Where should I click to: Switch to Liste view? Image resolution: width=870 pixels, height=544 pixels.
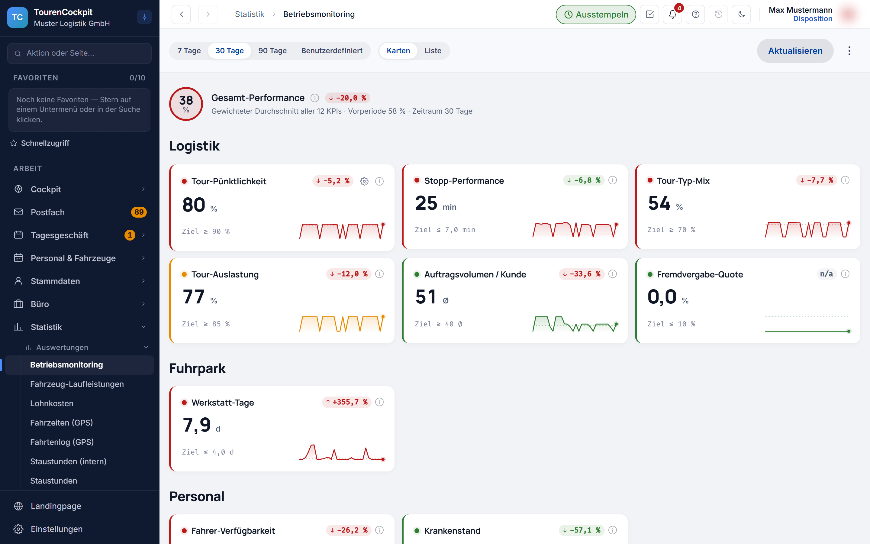pyautogui.click(x=433, y=51)
